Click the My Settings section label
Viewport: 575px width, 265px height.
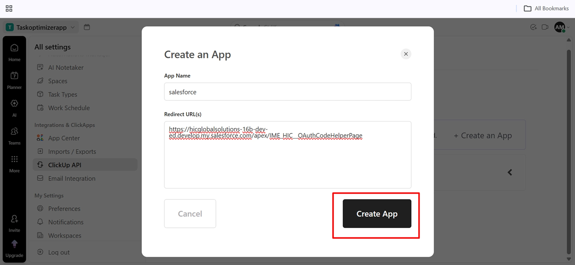tap(49, 196)
